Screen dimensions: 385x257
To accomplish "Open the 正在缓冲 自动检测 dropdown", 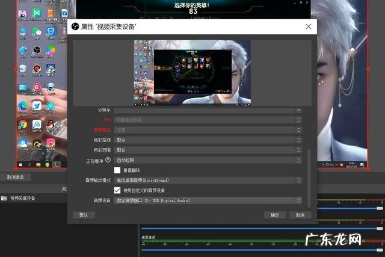I will point(208,160).
